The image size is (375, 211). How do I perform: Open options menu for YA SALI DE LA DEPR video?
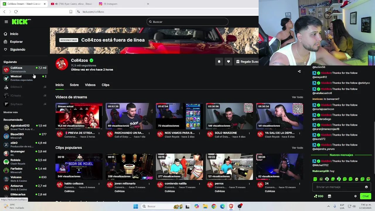coord(299,133)
